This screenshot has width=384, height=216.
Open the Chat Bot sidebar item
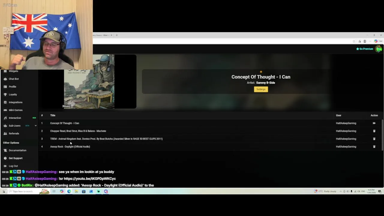13,79
